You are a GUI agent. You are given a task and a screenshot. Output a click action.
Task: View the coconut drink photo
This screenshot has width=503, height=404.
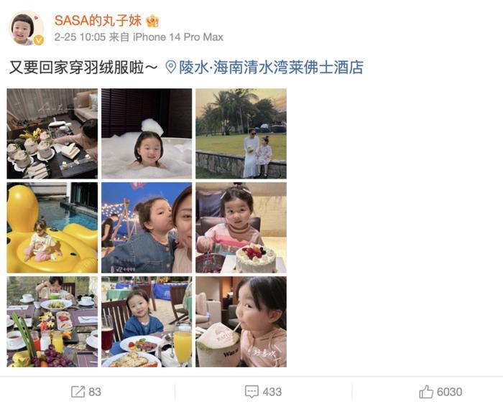(241, 321)
